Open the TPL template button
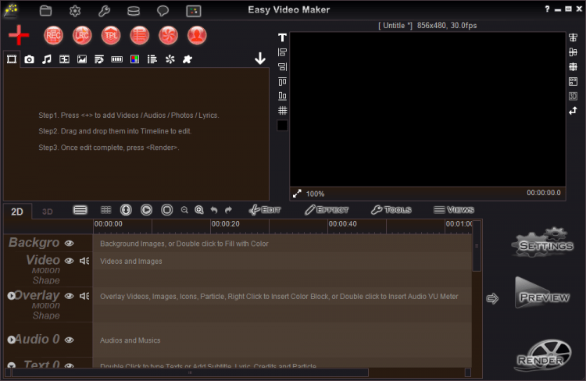Image resolution: width=586 pixels, height=381 pixels. tap(111, 35)
